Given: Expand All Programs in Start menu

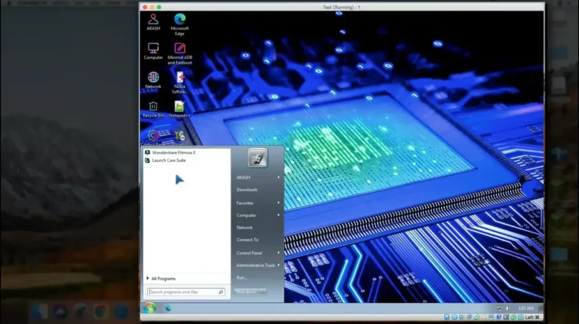Looking at the screenshot, I should 163,279.
